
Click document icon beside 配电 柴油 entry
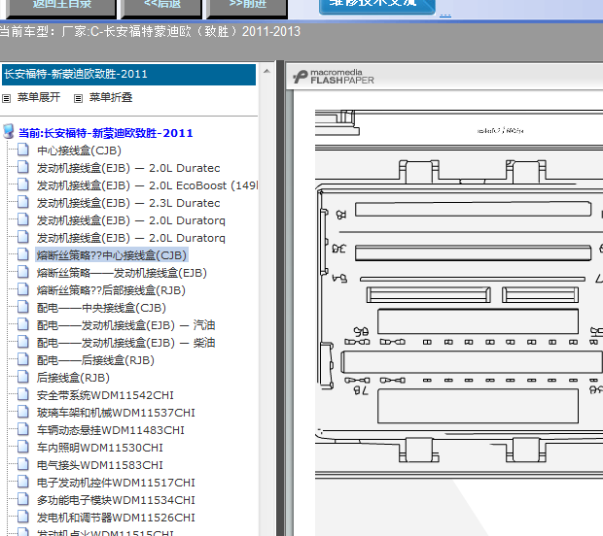click(23, 342)
